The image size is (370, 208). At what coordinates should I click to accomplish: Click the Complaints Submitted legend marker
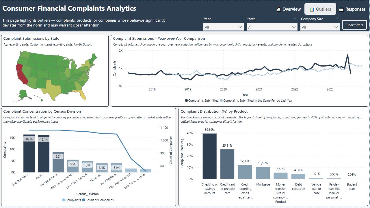coord(186,101)
